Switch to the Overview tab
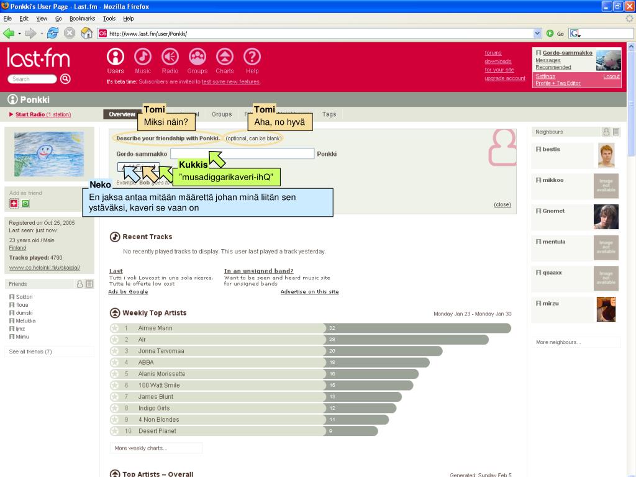Image resolution: width=636 pixels, height=477 pixels. (x=122, y=114)
